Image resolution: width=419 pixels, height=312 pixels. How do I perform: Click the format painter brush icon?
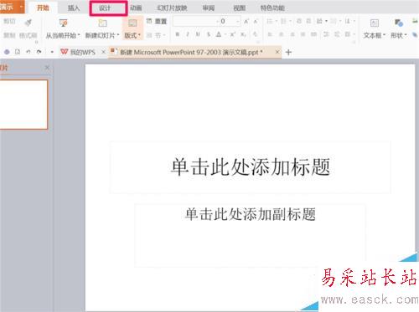28,23
